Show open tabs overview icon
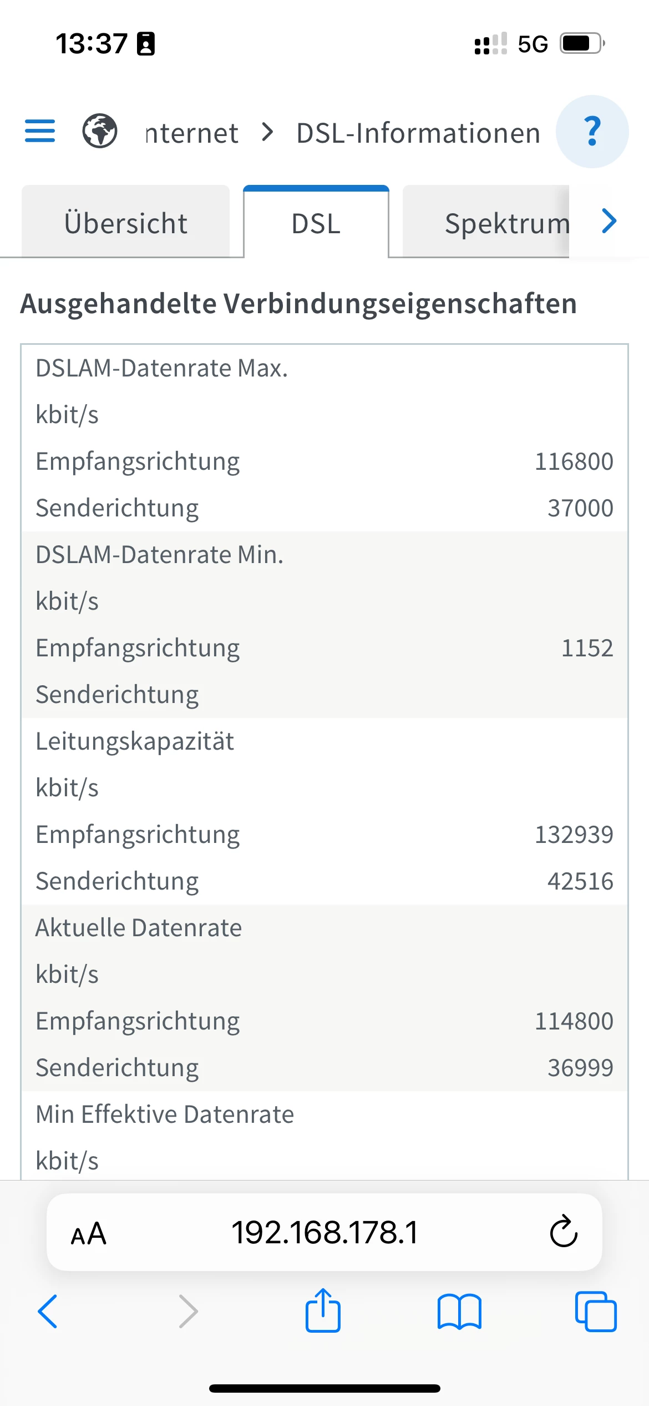The width and height of the screenshot is (649, 1406). (x=596, y=1312)
